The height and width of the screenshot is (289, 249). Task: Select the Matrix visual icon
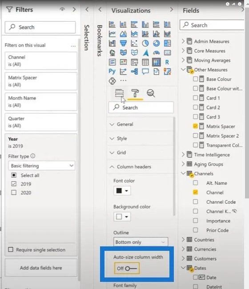coord(157,62)
